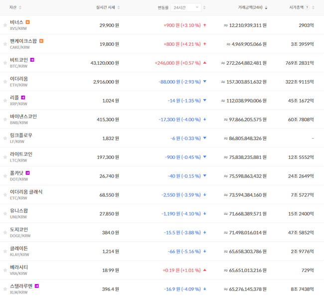
Task: Sort by 변동률 column arrows
Action: (204, 7)
